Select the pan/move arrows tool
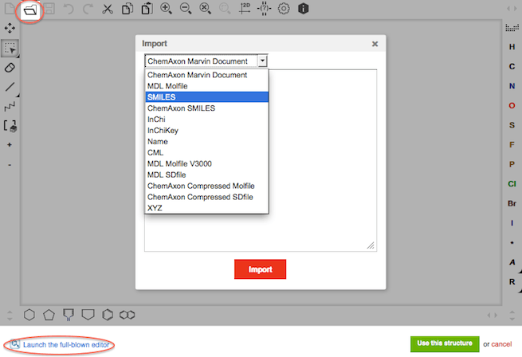This screenshot has width=522, height=357. point(10,29)
